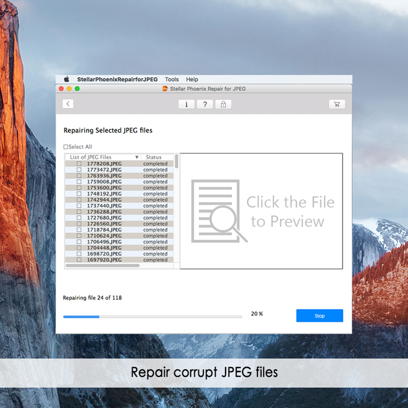Click the 'Repairing Selected JPEG files' heading

point(108,130)
